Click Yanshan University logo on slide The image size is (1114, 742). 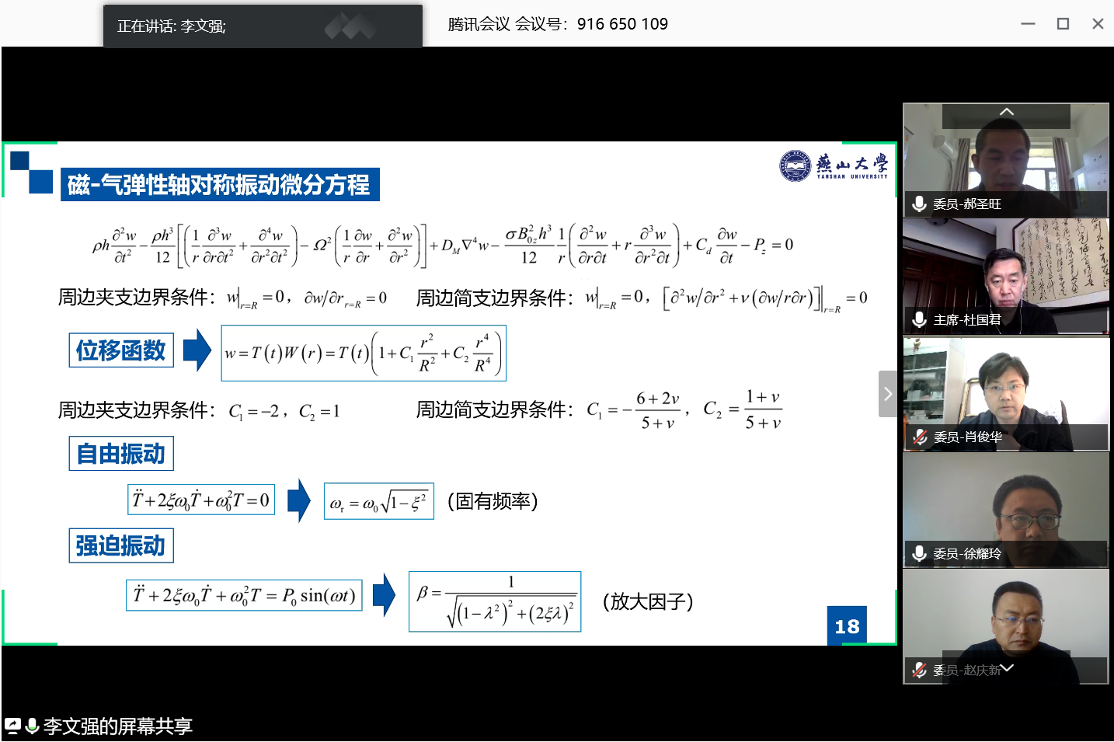click(x=833, y=165)
